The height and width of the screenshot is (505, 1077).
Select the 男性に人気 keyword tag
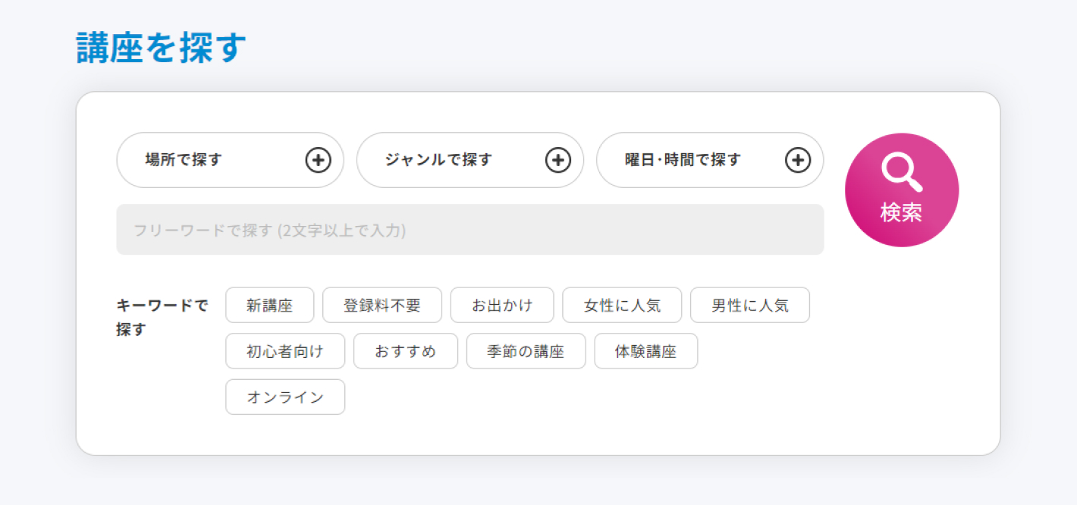pyautogui.click(x=749, y=306)
